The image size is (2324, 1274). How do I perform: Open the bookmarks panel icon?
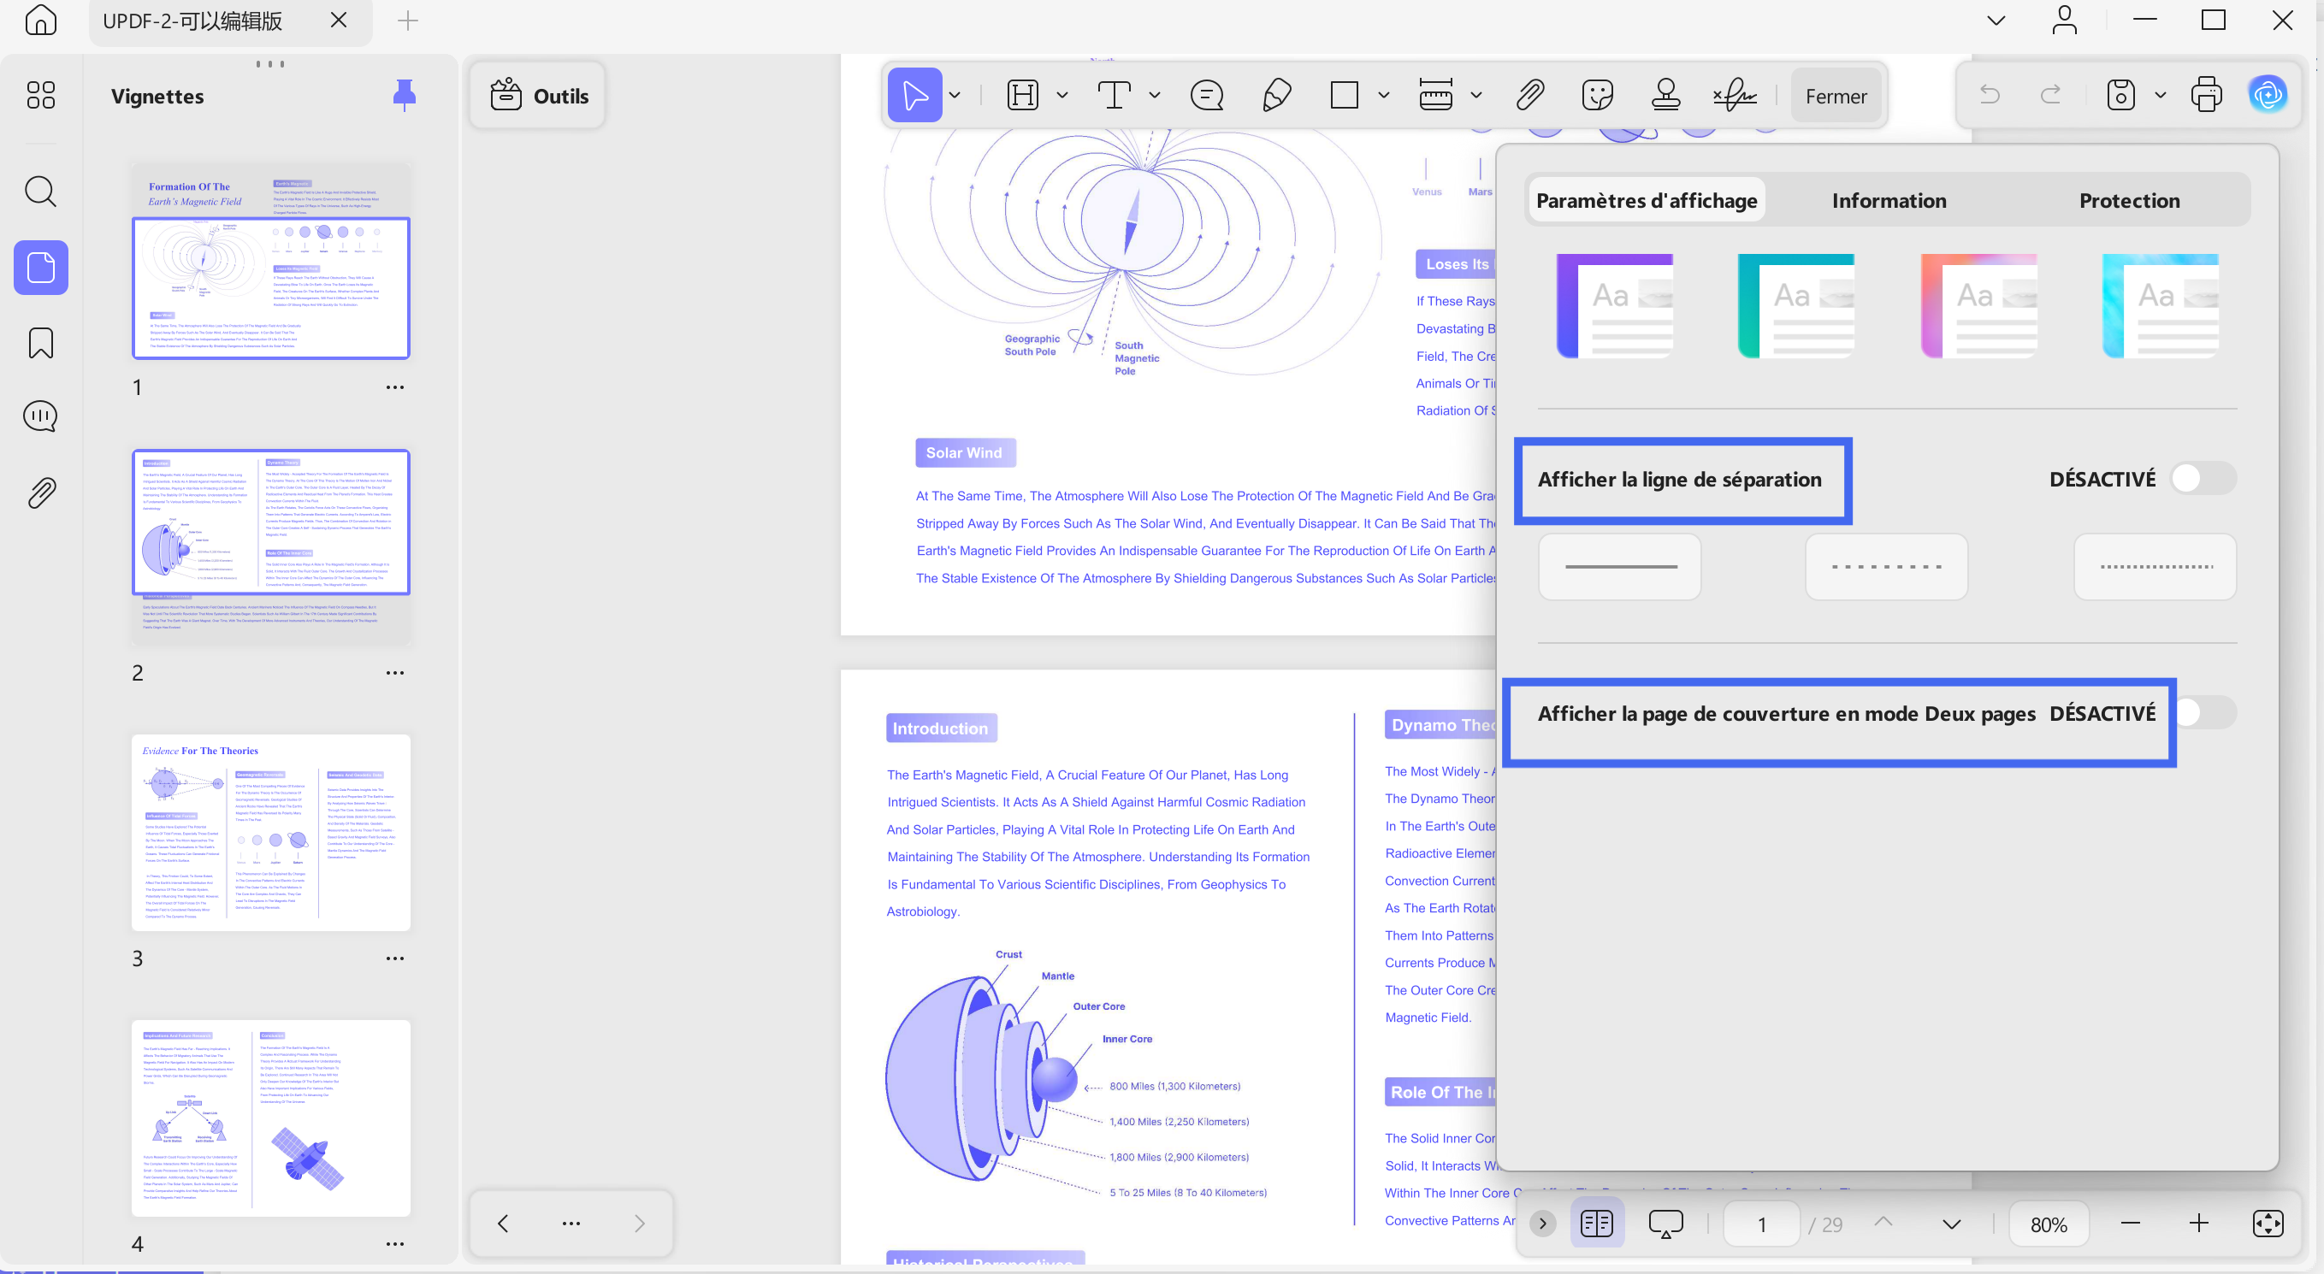tap(40, 344)
